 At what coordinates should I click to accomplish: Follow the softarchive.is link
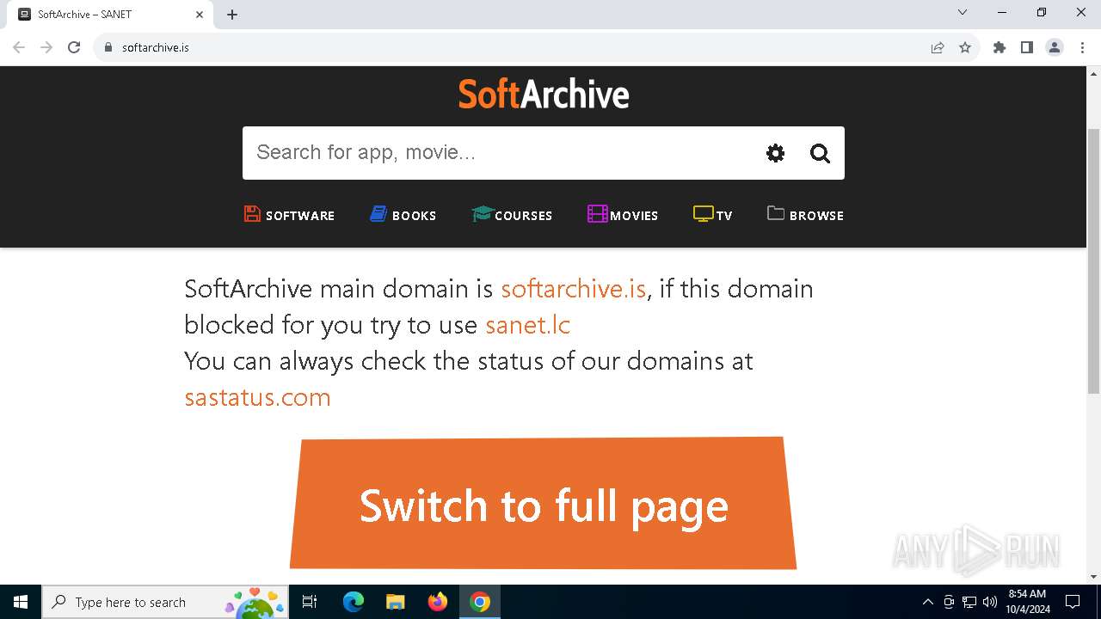pyautogui.click(x=574, y=288)
